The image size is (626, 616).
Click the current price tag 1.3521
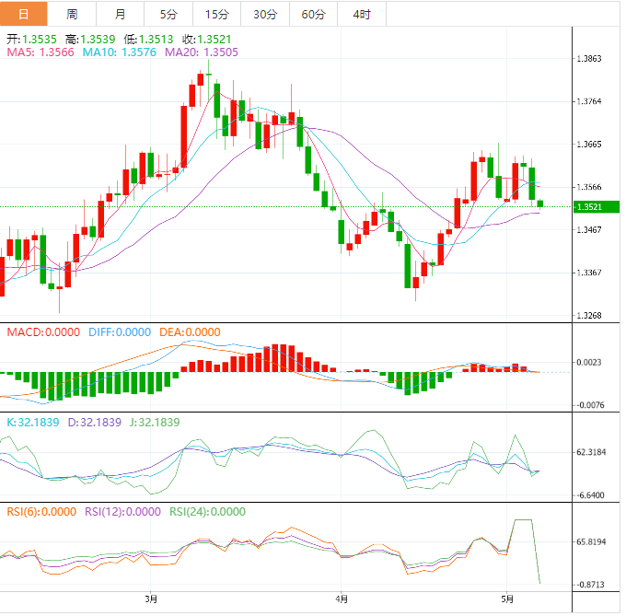click(588, 207)
